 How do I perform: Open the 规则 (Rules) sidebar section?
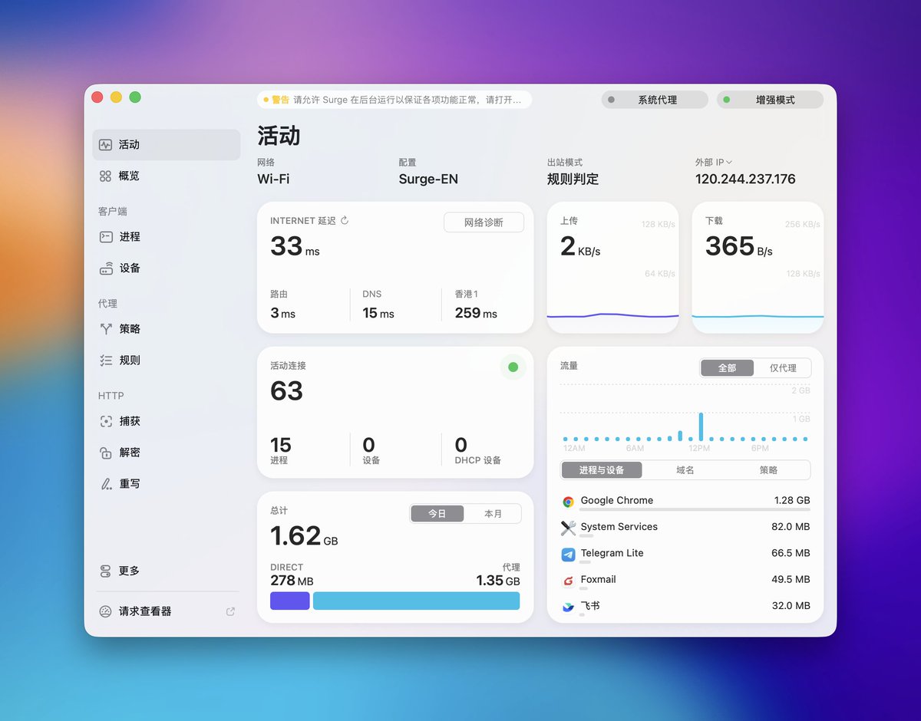(x=128, y=360)
